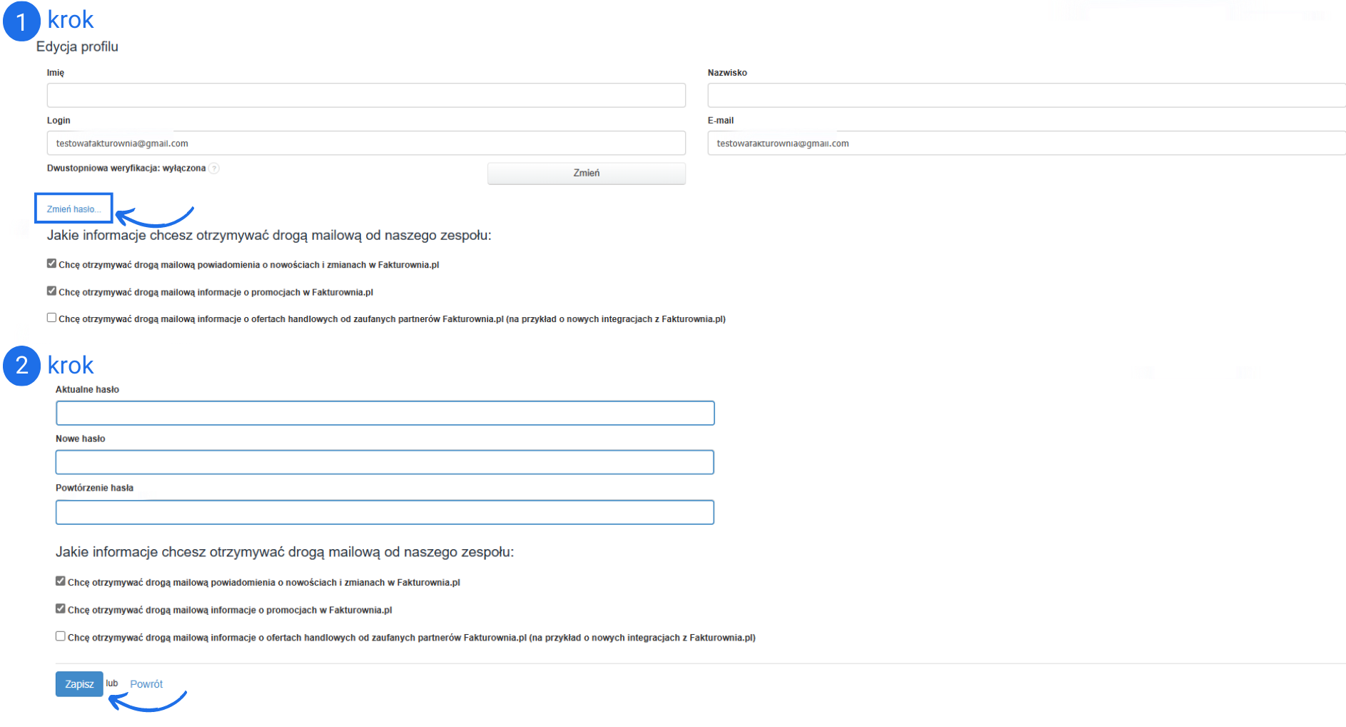
Task: Open the Zmień hasło link
Action: [x=74, y=209]
